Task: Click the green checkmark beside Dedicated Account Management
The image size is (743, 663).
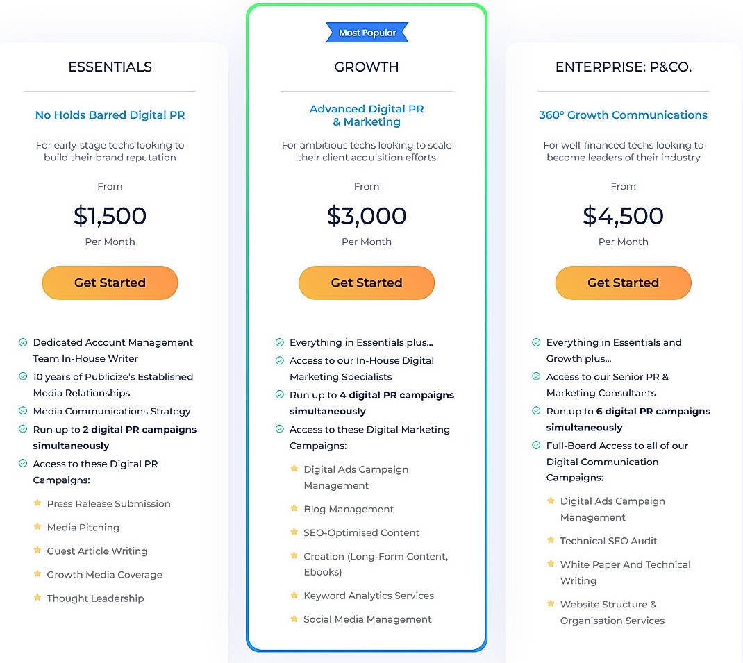Action: [x=22, y=342]
